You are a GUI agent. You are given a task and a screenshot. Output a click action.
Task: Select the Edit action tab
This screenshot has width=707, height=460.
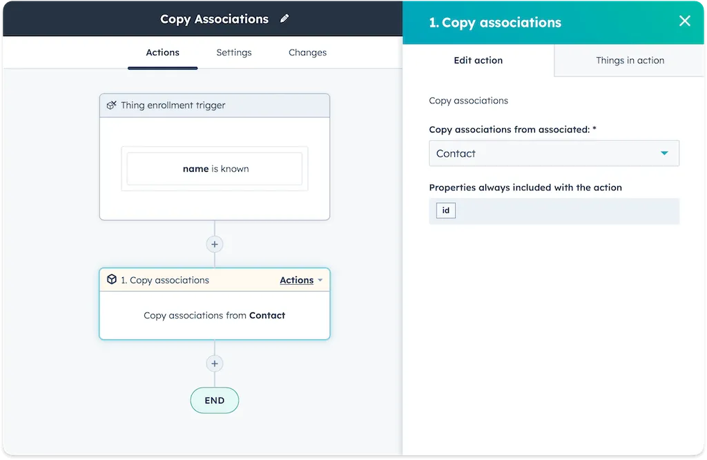point(478,61)
